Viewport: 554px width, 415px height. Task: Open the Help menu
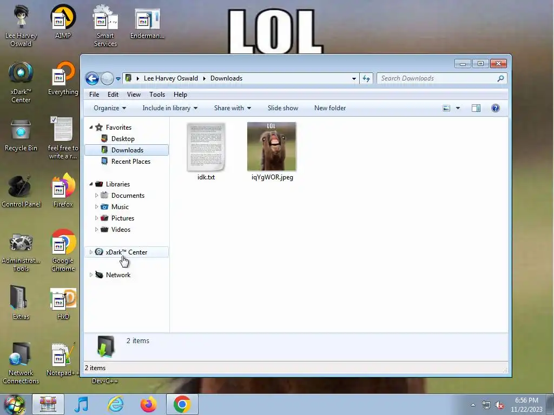tap(180, 95)
